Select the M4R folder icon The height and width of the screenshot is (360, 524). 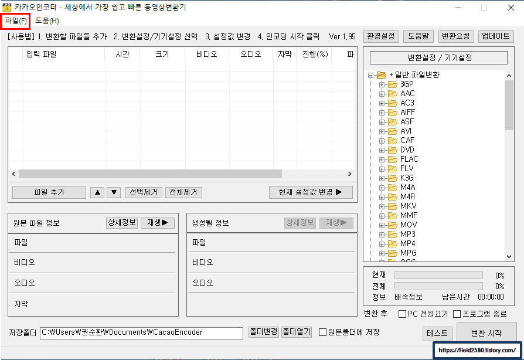pyautogui.click(x=392, y=197)
